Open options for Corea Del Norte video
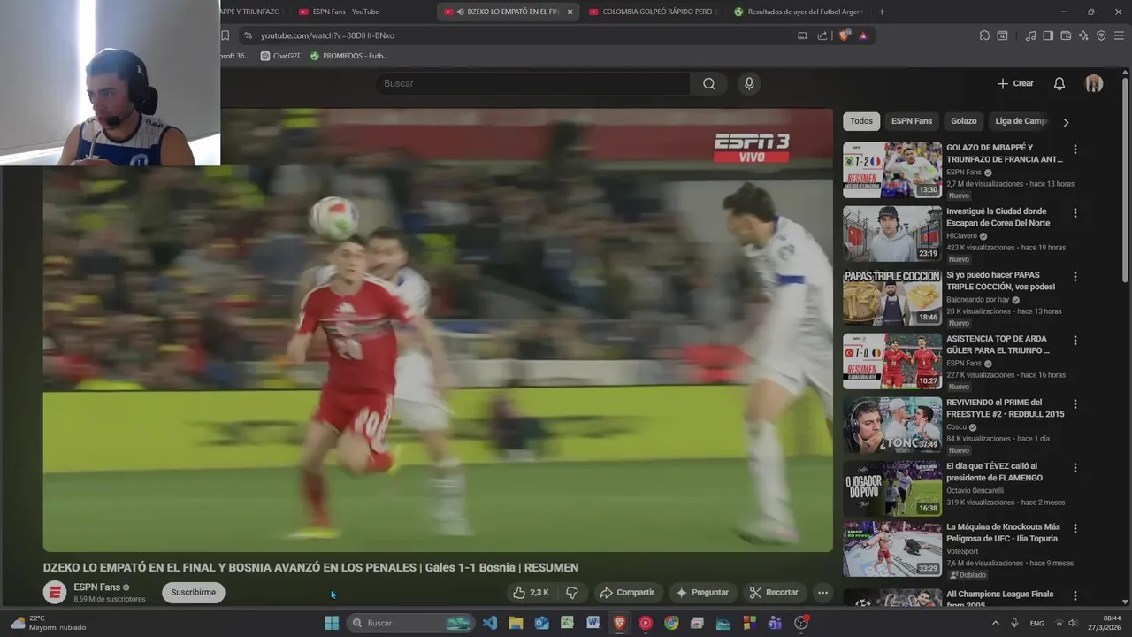This screenshot has width=1132, height=637. [1075, 213]
